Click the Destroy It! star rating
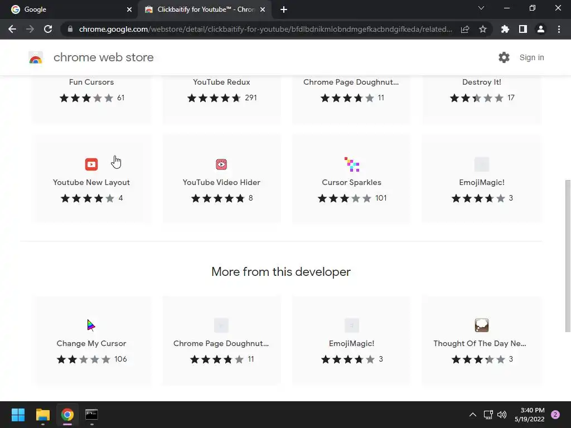571x428 pixels. [x=477, y=98]
